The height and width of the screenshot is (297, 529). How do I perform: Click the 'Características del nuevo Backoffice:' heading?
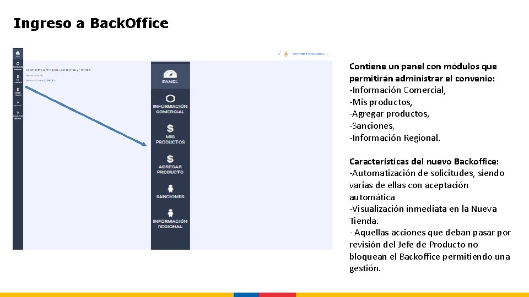tap(424, 161)
